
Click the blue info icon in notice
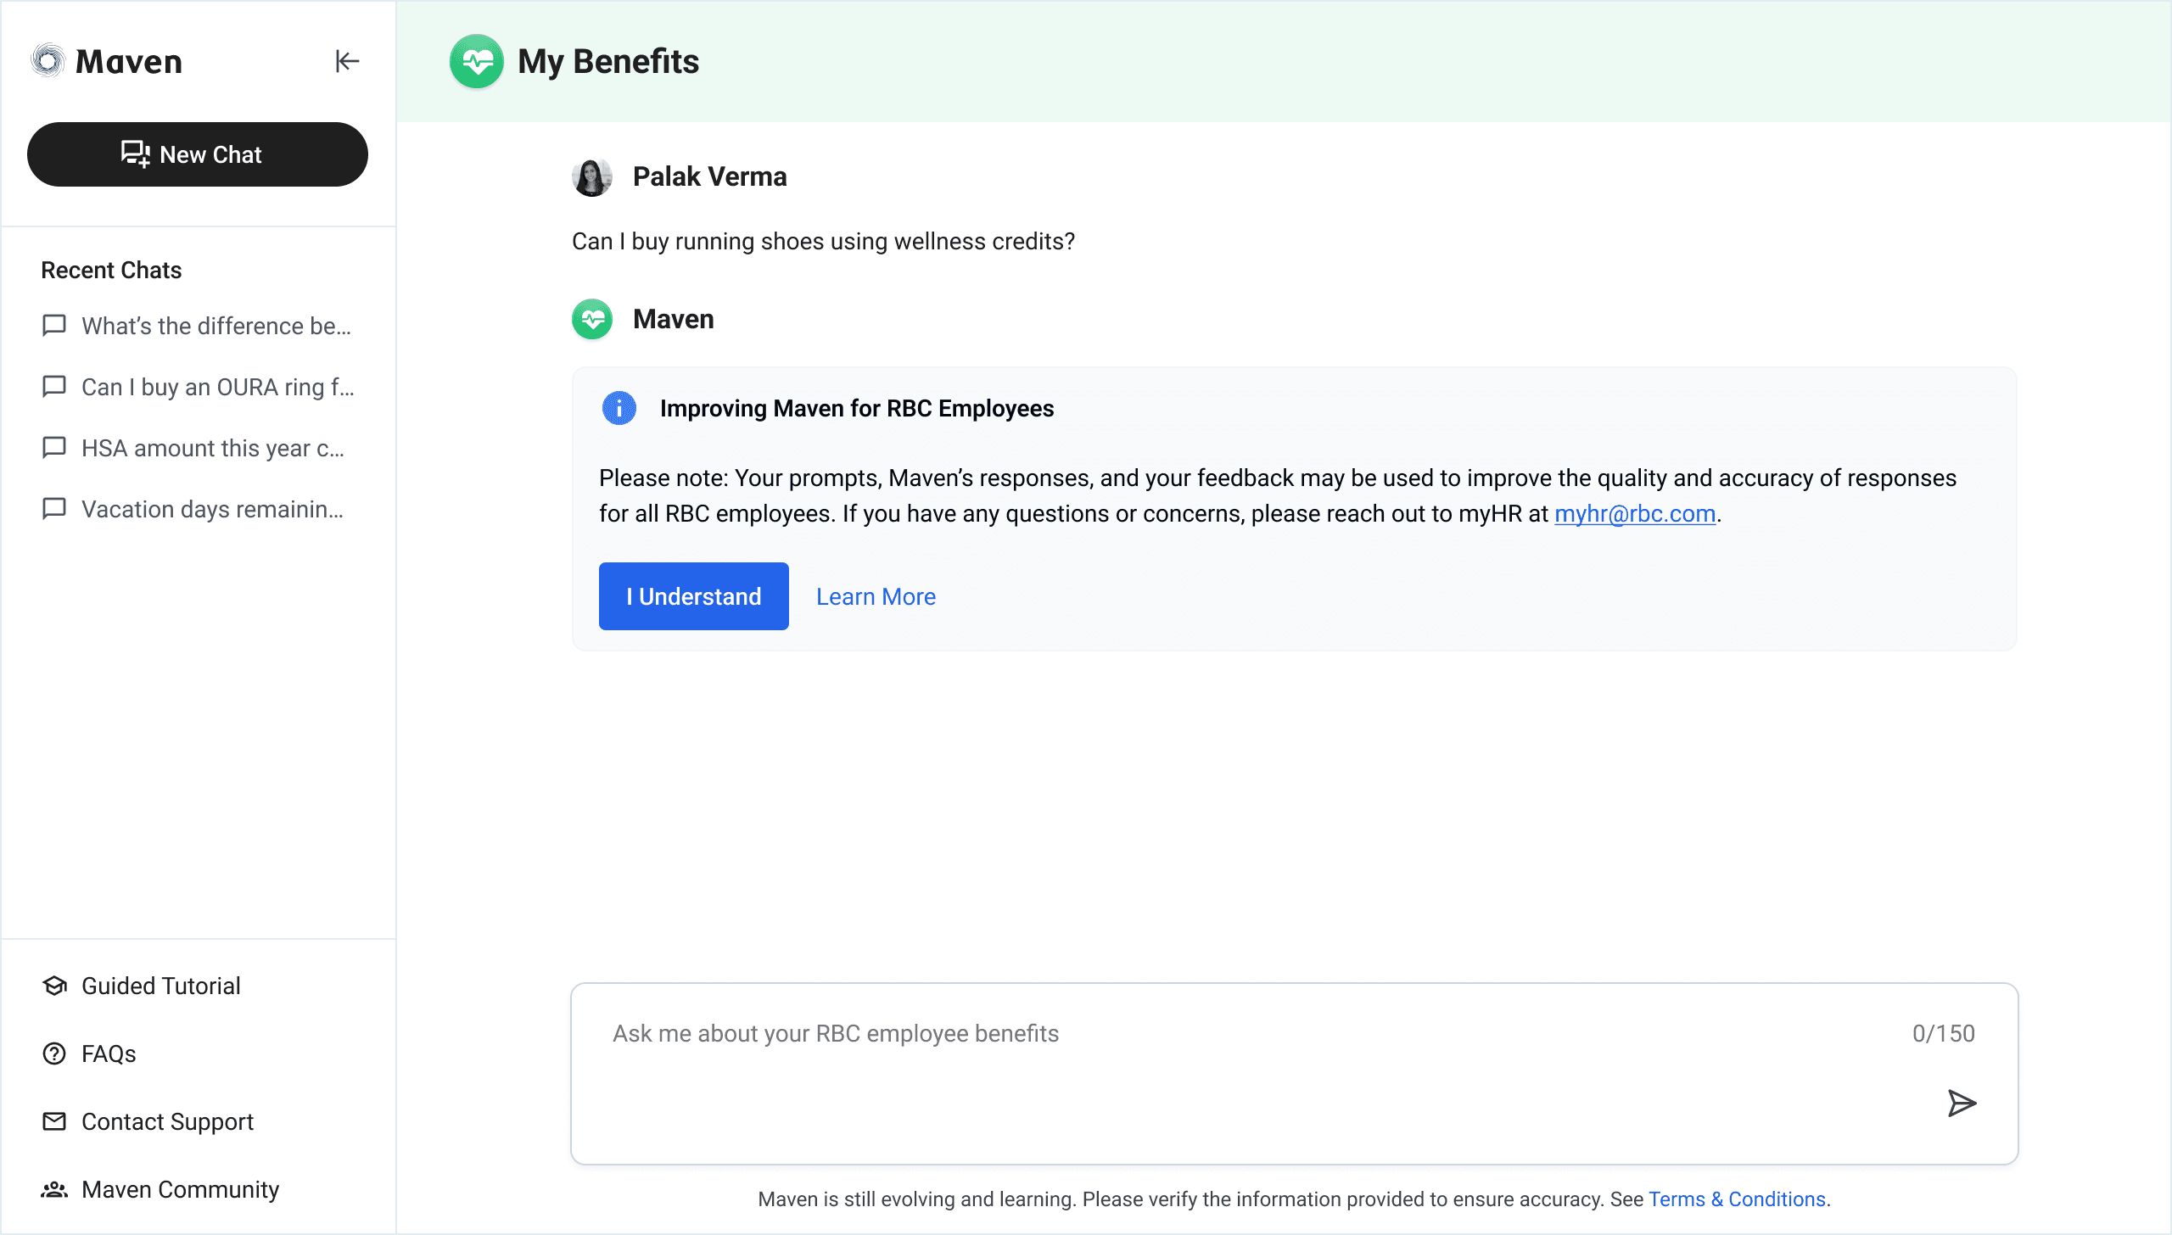point(619,408)
